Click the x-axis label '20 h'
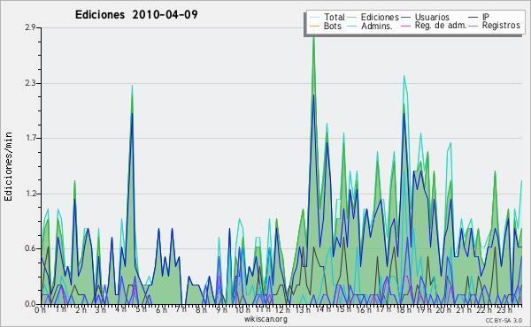Screen dimensions: 531x327 [443, 309]
